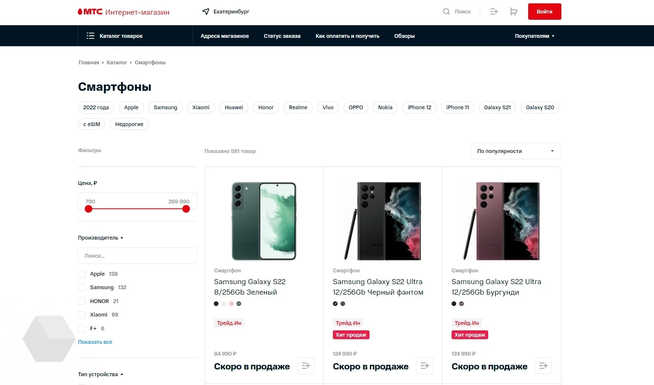The width and height of the screenshot is (654, 385).
Task: Click the Показать все manufacturers link
Action: [x=95, y=342]
